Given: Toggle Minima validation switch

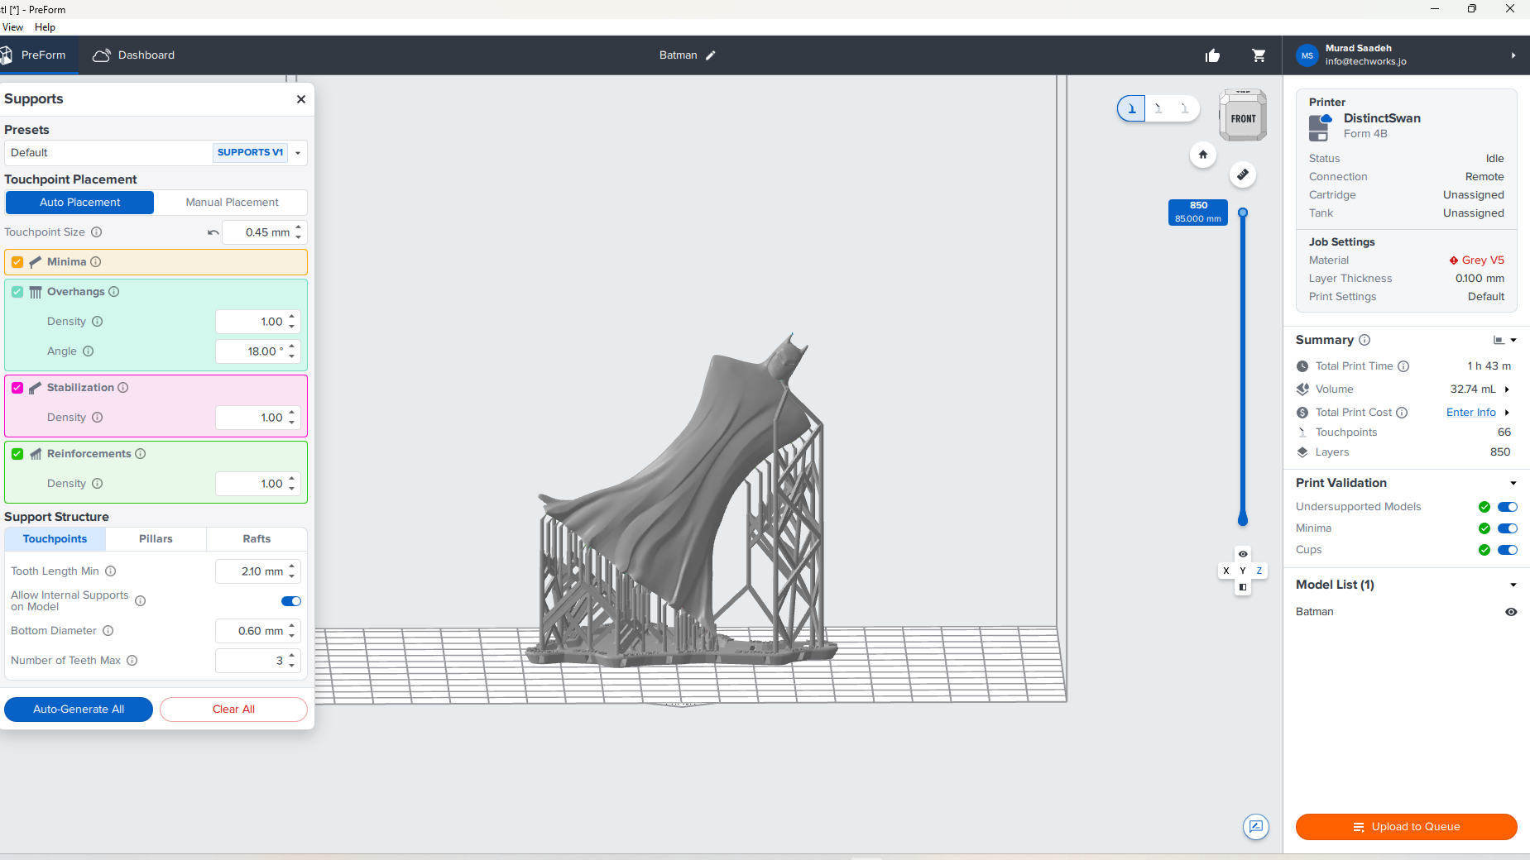Looking at the screenshot, I should [x=1508, y=528].
